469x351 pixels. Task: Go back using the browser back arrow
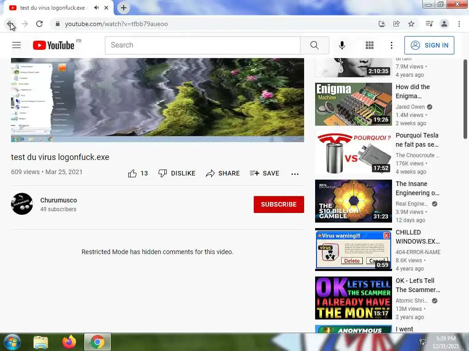(x=10, y=24)
